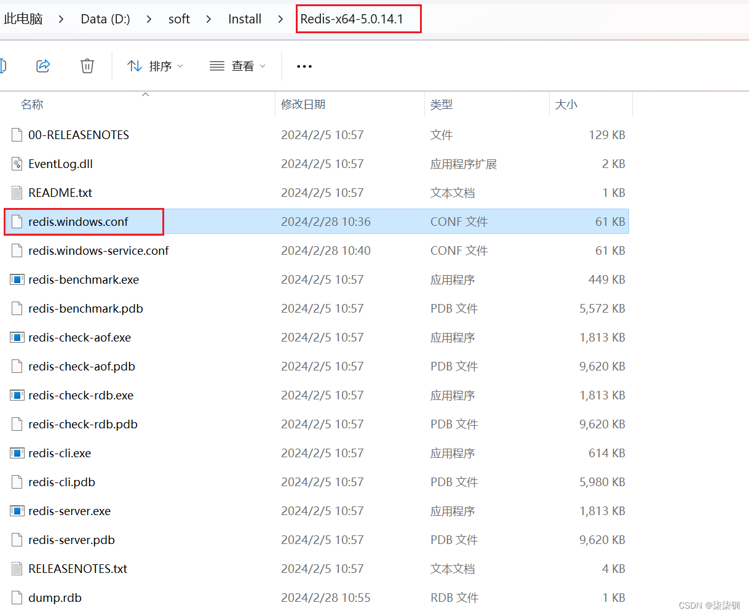Click the Redis-x64-5.0.14.1 address segment

click(x=359, y=18)
